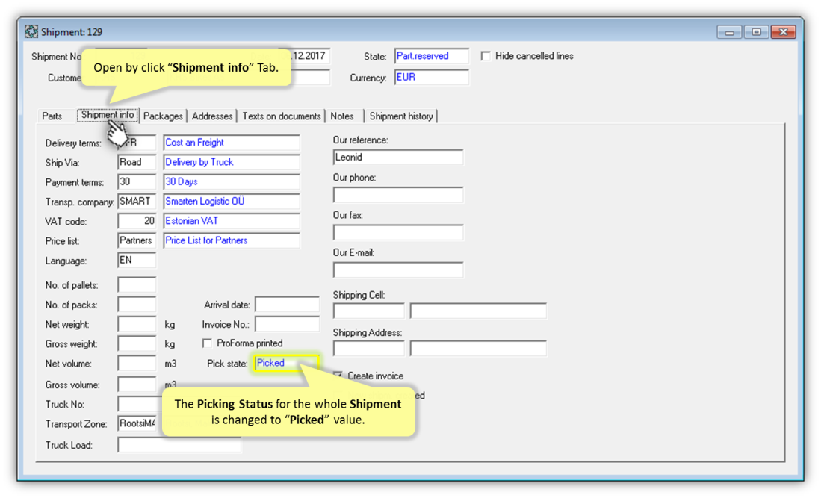The height and width of the screenshot is (498, 821).
Task: Click the Net weight input field
Action: point(137,324)
